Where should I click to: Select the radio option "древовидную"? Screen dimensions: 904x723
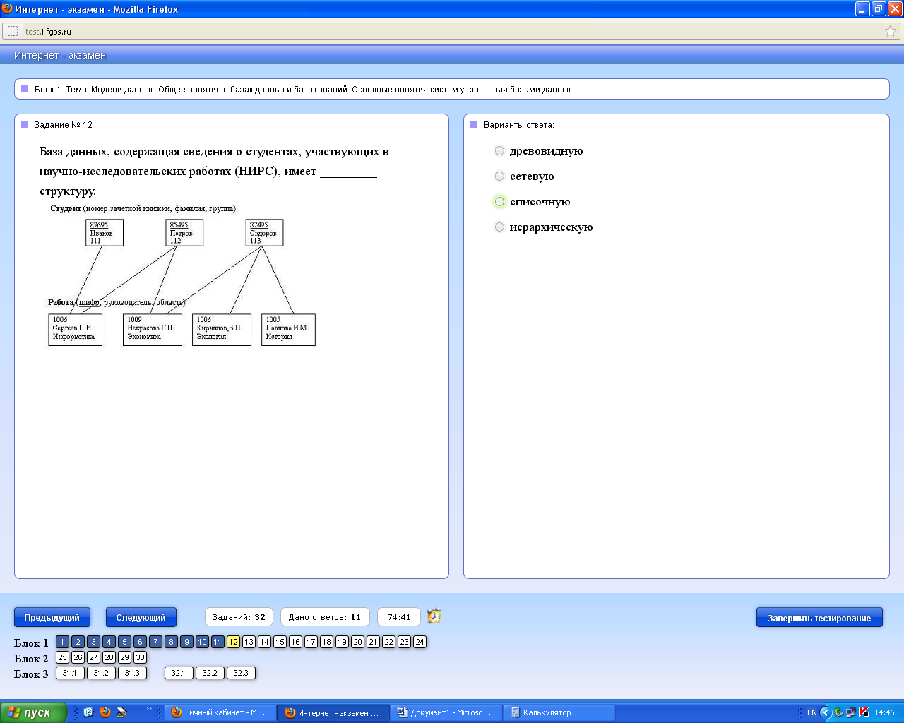(x=499, y=151)
